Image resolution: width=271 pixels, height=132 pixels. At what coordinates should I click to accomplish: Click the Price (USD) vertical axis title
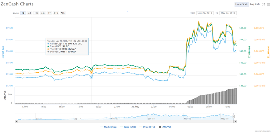(249, 52)
